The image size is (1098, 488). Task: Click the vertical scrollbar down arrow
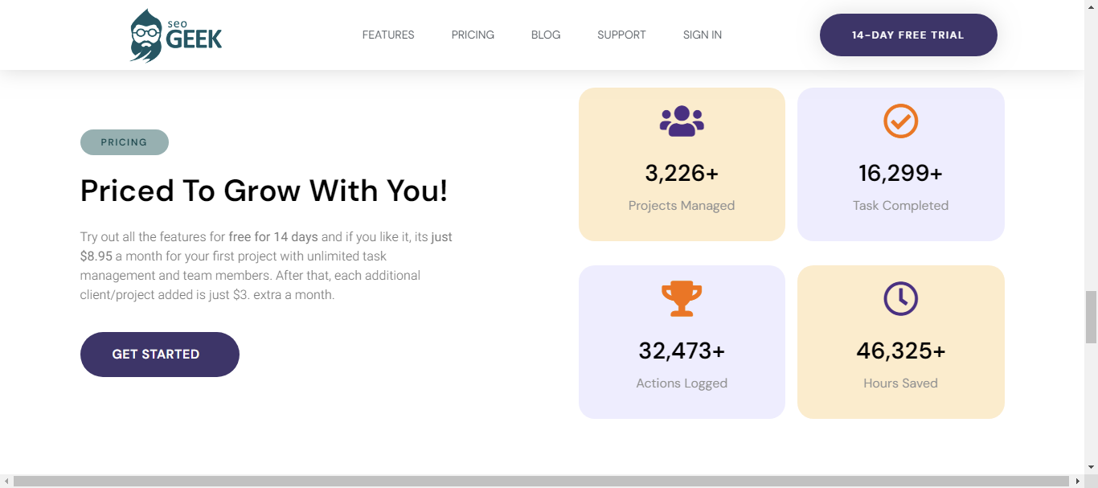point(1091,467)
